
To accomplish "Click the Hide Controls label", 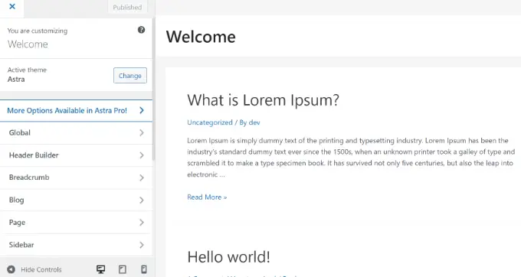I will tap(41, 269).
